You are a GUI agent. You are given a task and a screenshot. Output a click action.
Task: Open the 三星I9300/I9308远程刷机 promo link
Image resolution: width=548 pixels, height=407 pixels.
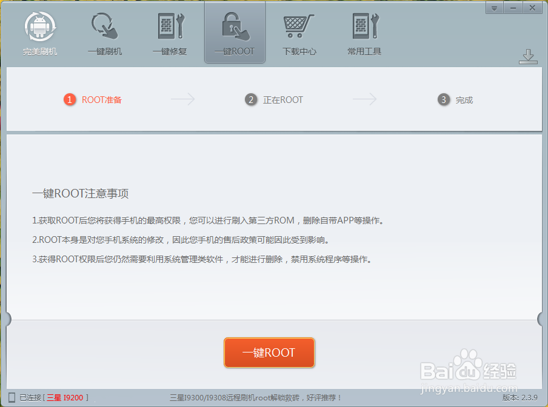click(255, 397)
